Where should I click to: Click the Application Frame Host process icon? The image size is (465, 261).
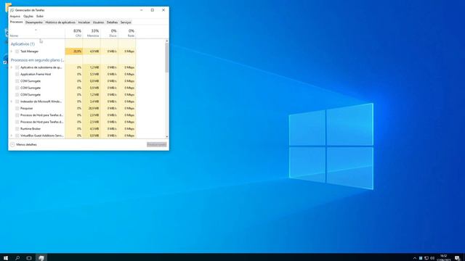(17, 74)
